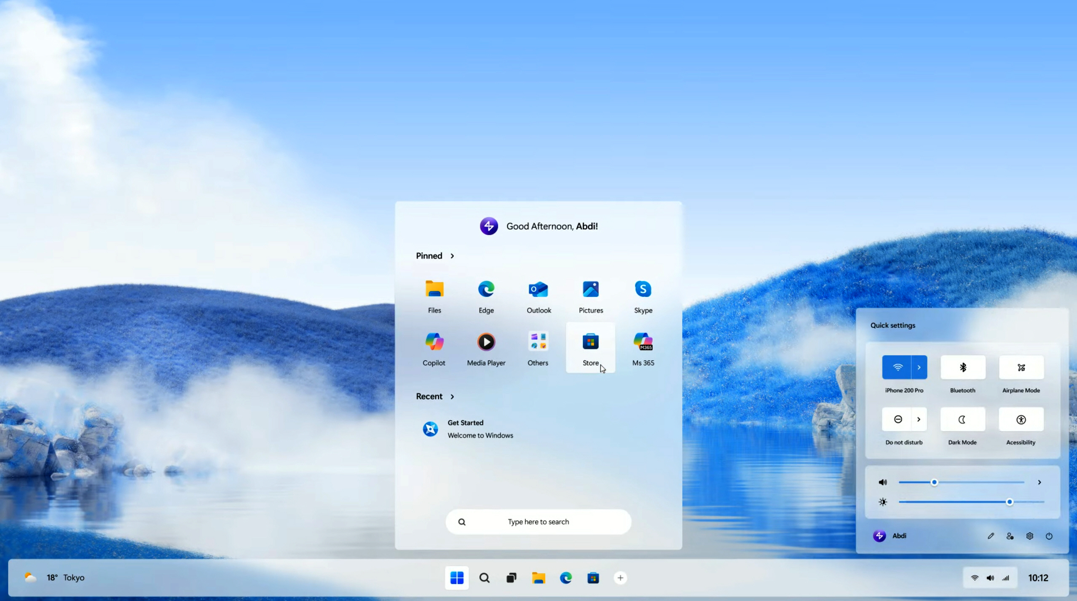1077x601 pixels.
Task: Expand the Pinned apps section
Action: click(x=452, y=256)
